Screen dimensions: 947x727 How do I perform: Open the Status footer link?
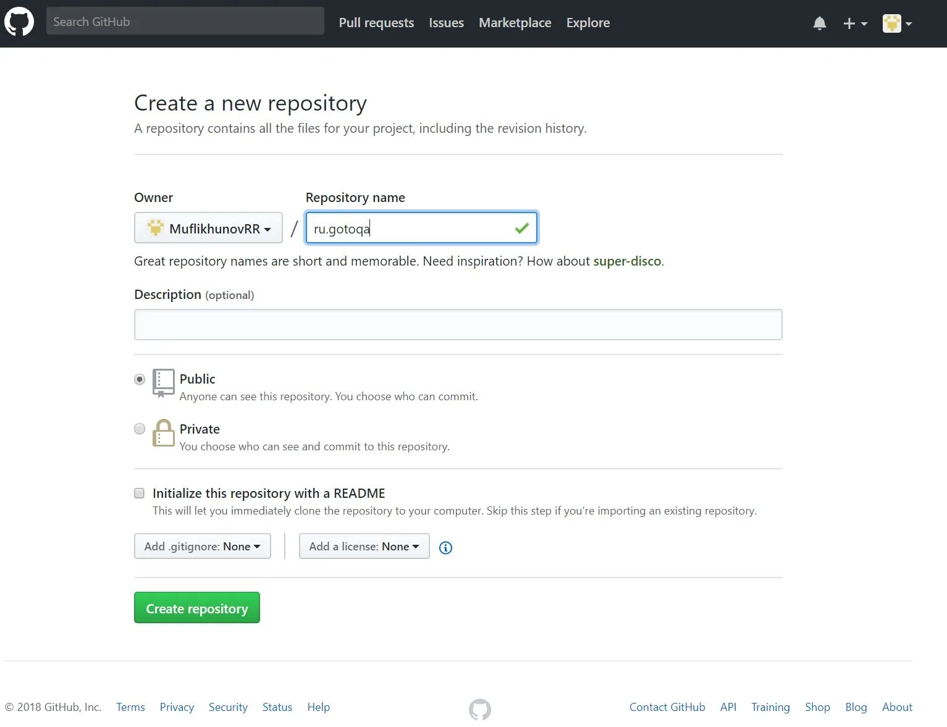pos(277,707)
